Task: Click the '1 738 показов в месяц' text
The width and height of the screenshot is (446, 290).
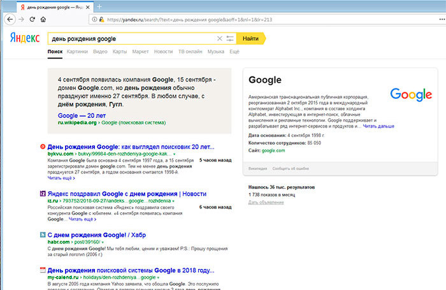Action: point(271,195)
